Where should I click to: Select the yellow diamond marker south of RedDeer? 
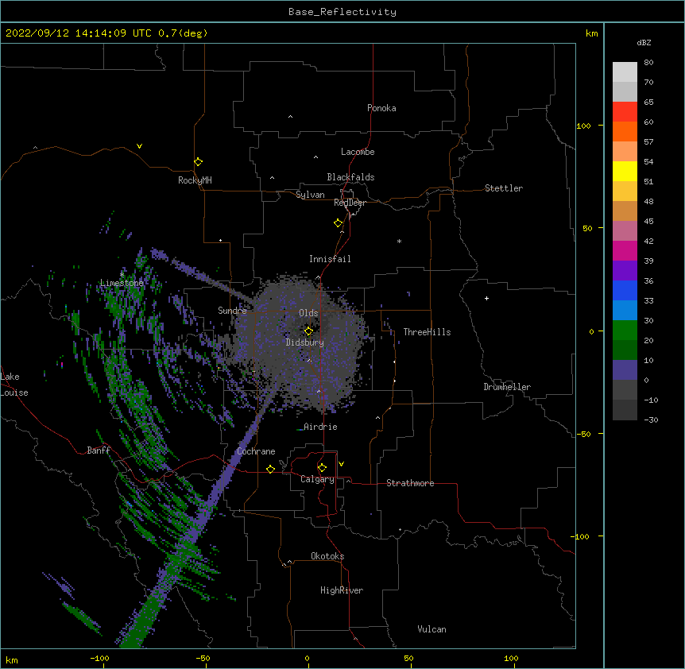pyautogui.click(x=338, y=223)
